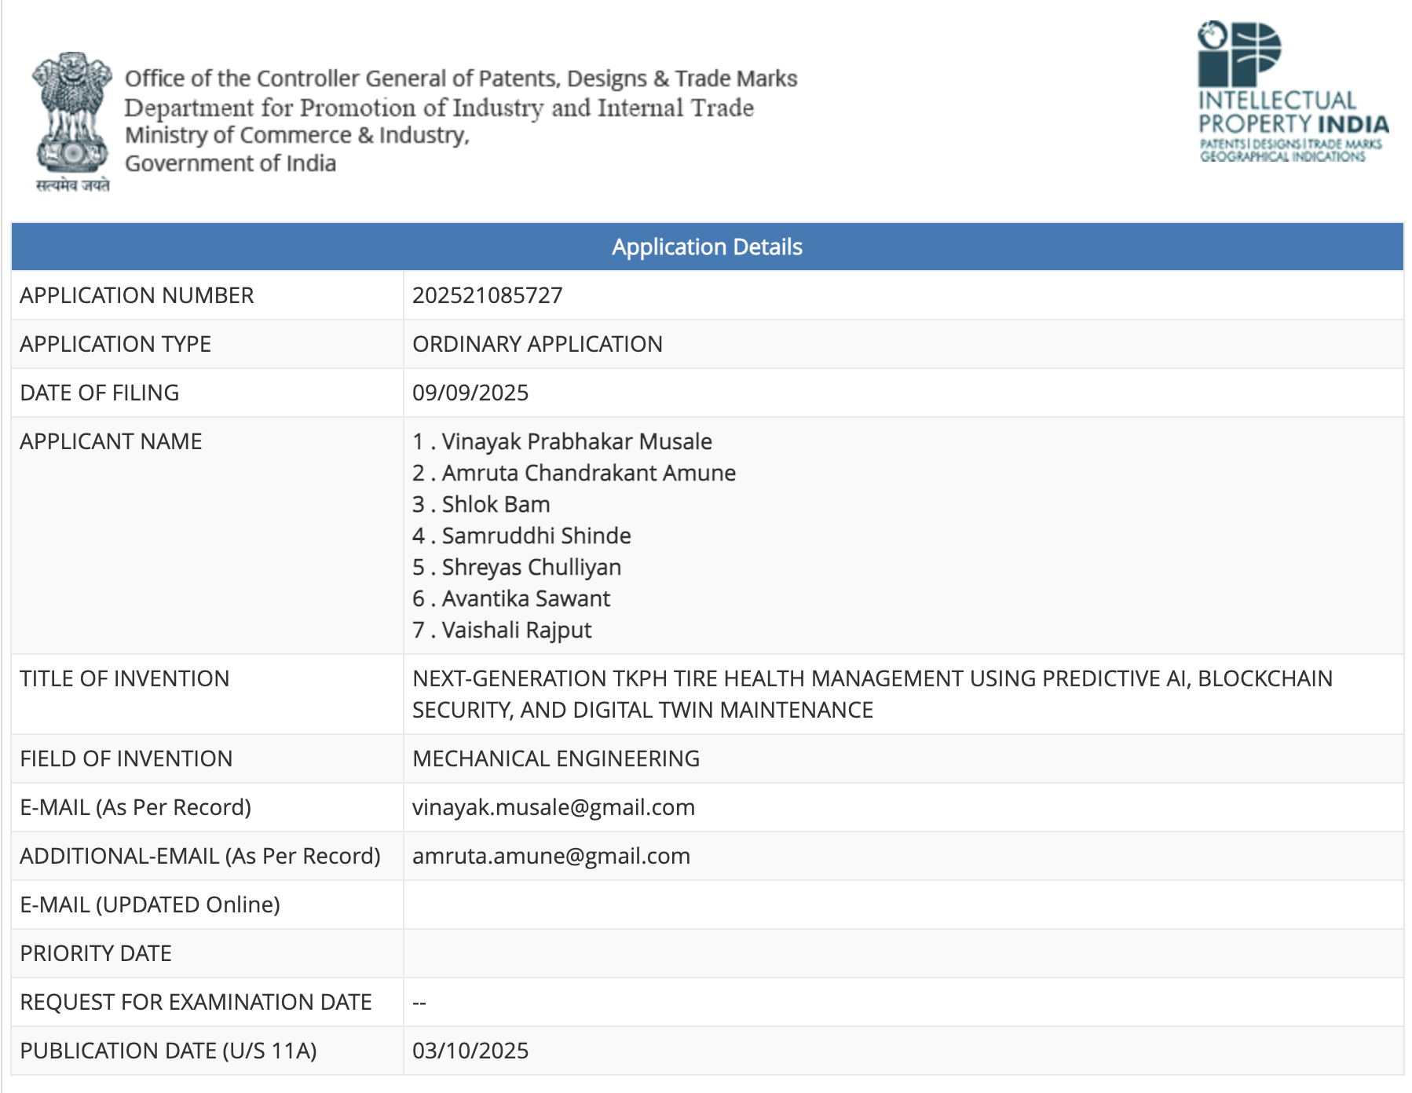Click the APPLICANT NAME label
The image size is (1412, 1093).
[111, 441]
